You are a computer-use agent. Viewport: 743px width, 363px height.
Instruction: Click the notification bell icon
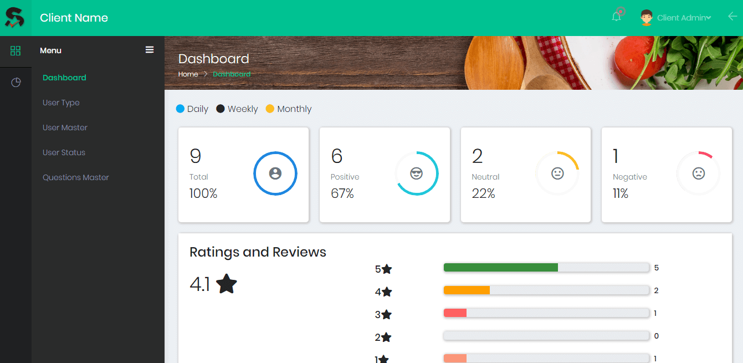616,17
